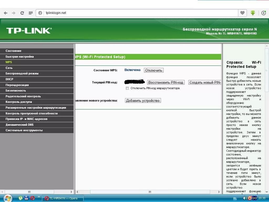Click the Отключить WPS button

[153, 70]
